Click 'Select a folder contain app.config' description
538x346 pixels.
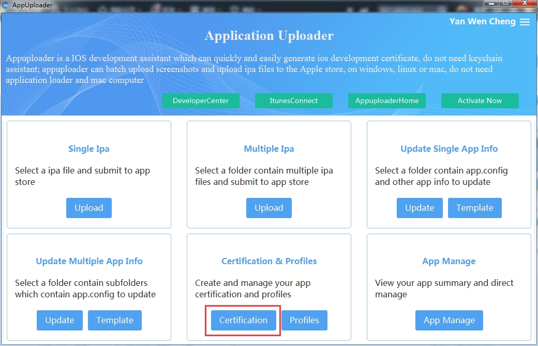[x=441, y=176]
